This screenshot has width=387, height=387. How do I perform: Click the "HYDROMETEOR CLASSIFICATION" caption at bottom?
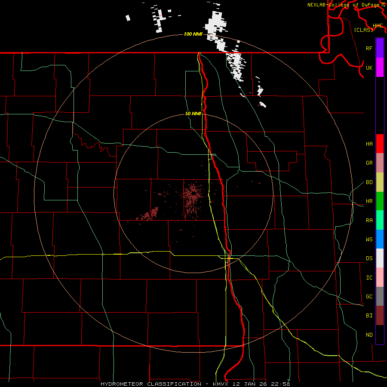[151, 384]
